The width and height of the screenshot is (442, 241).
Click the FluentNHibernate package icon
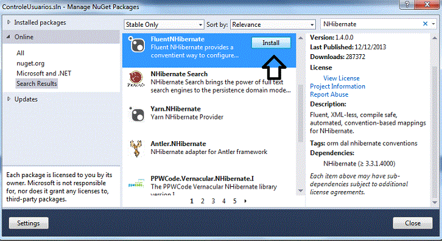tap(136, 44)
